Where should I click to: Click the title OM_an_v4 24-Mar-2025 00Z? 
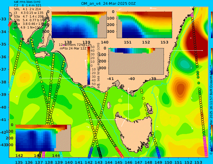click(108, 3)
